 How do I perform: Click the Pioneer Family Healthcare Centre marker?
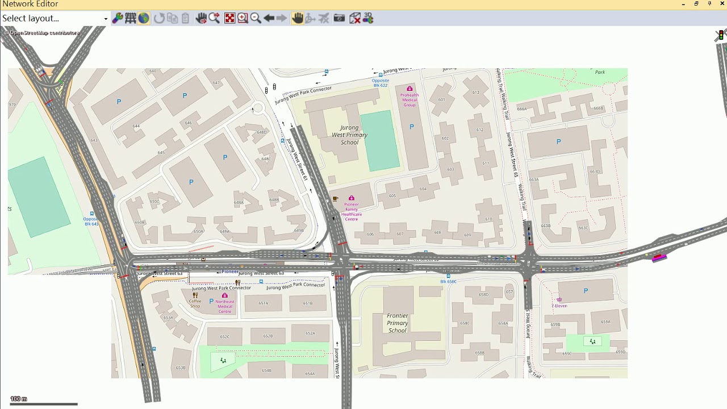352,198
